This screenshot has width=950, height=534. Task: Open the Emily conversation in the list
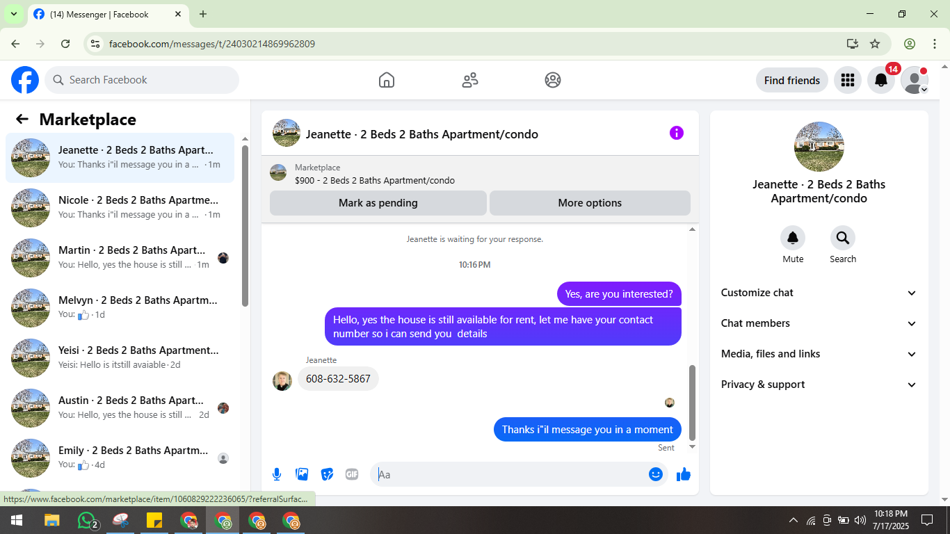pyautogui.click(x=120, y=458)
